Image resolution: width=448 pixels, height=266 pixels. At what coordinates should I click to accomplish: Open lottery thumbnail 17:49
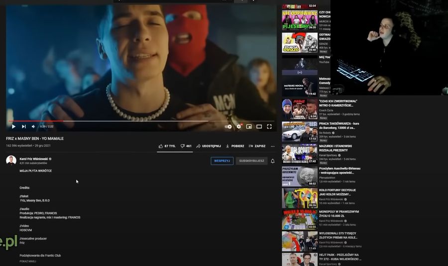click(300, 242)
